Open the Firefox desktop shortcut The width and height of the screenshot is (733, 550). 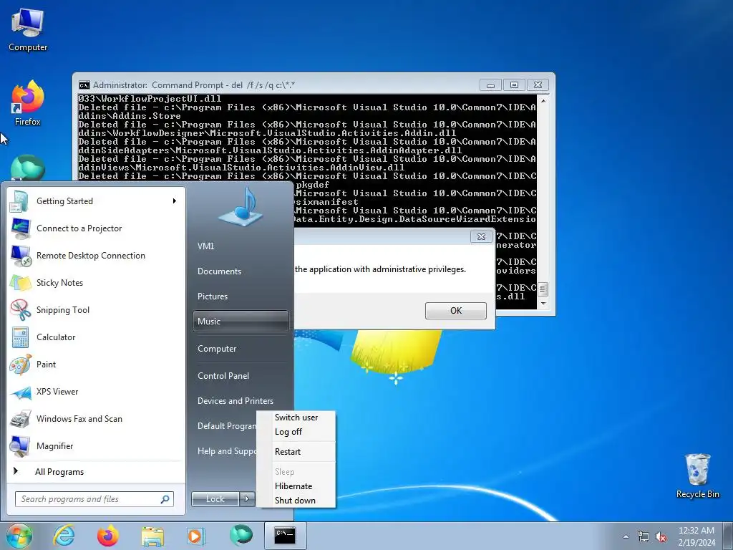28,102
